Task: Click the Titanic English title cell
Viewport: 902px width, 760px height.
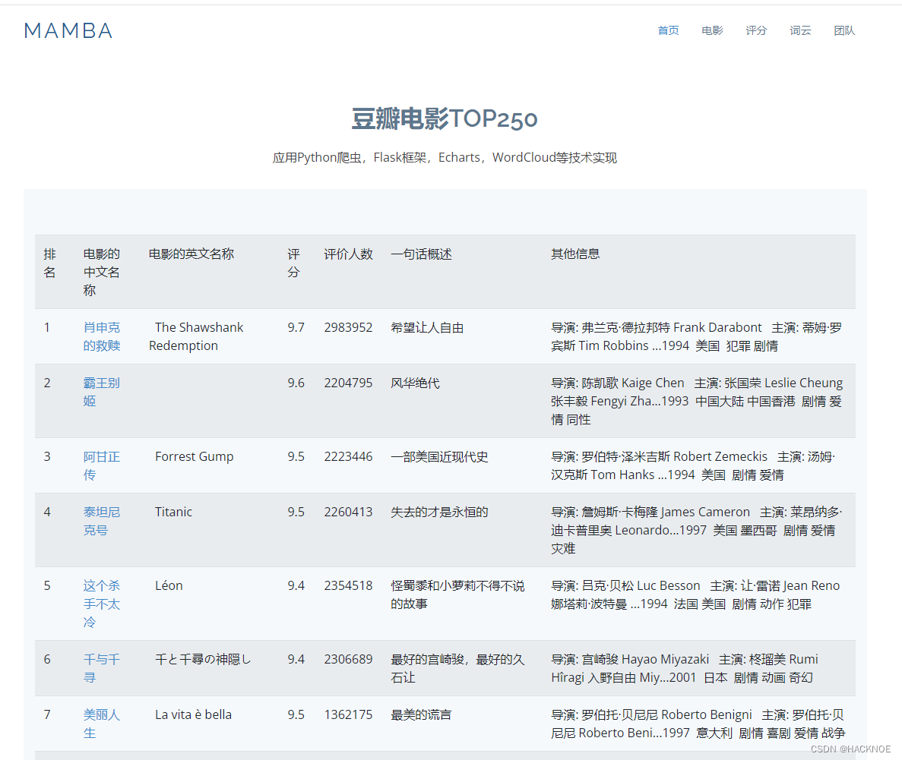Action: [x=174, y=512]
